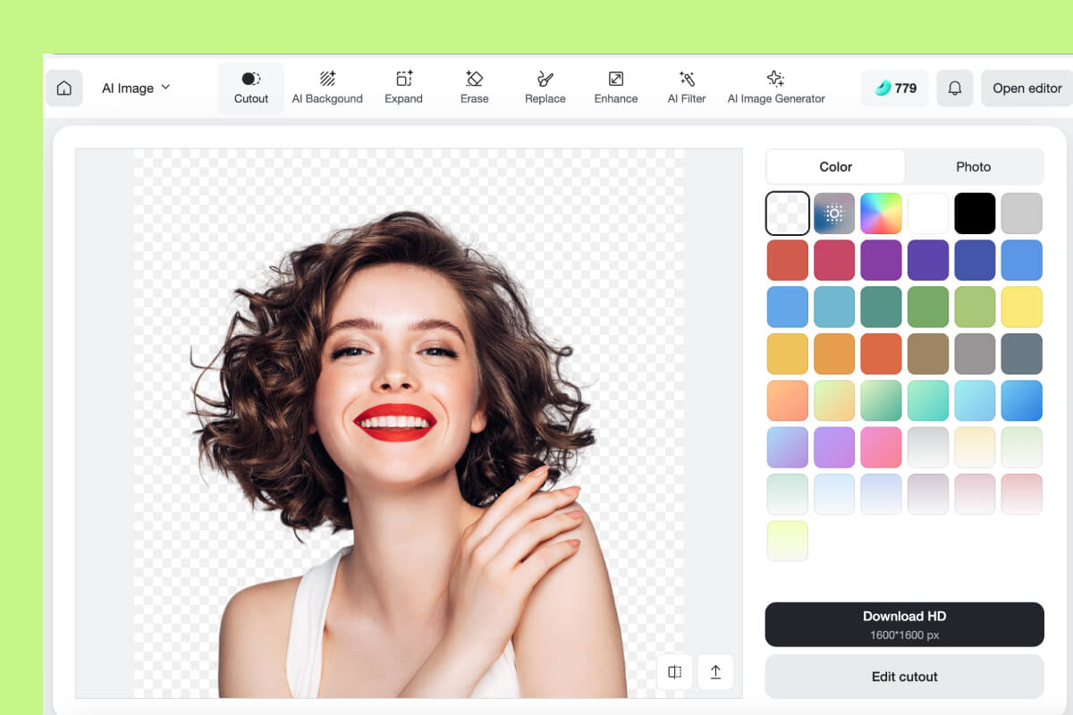Set background to black swatch
1073x715 pixels.
pos(975,214)
